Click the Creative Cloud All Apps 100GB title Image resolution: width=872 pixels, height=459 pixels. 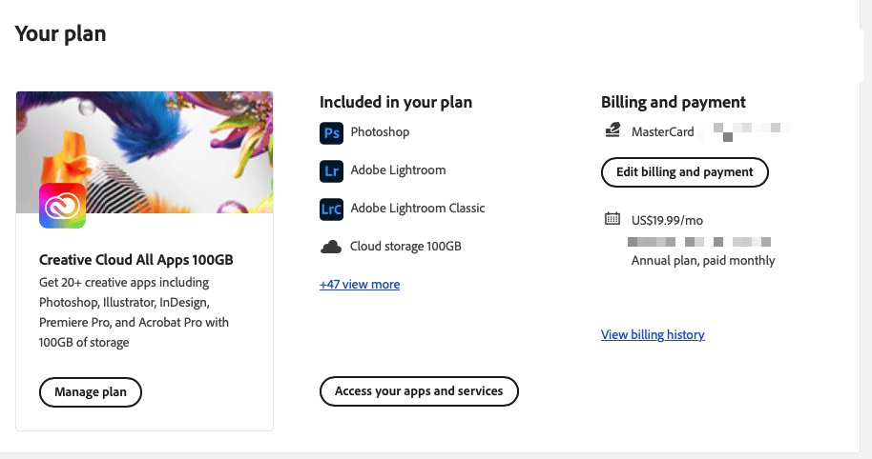(136, 260)
